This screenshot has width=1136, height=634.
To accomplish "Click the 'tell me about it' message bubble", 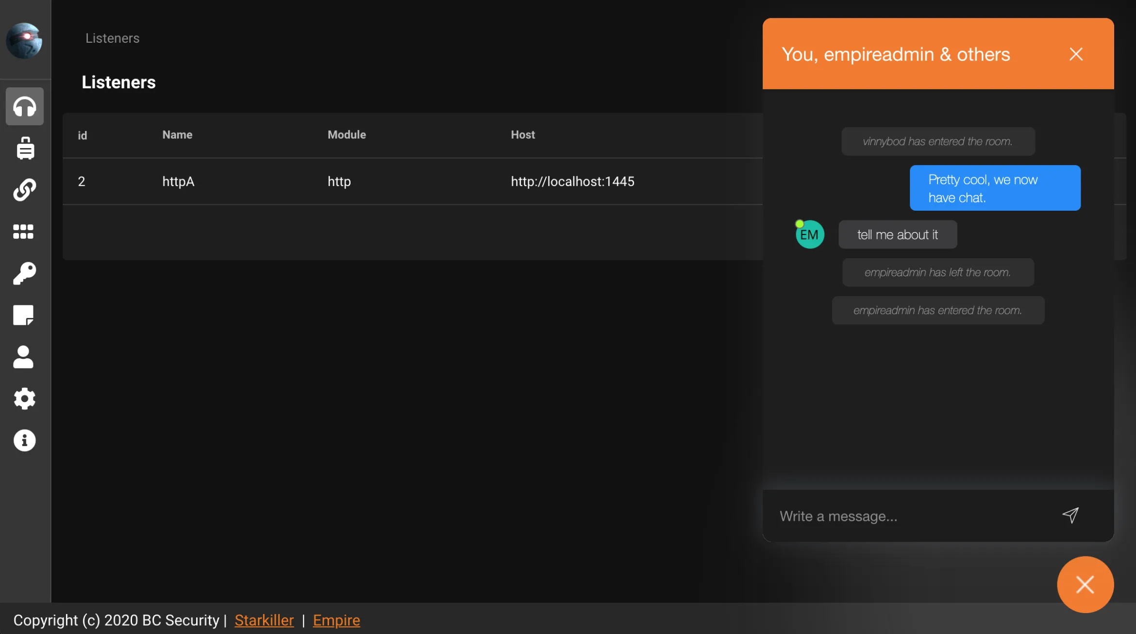I will tap(898, 234).
